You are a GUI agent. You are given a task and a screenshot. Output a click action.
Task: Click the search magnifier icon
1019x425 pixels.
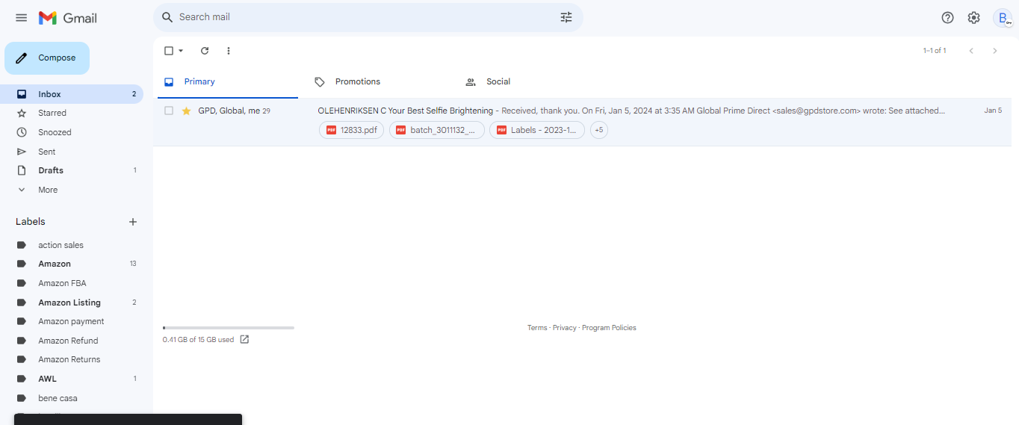coord(167,17)
